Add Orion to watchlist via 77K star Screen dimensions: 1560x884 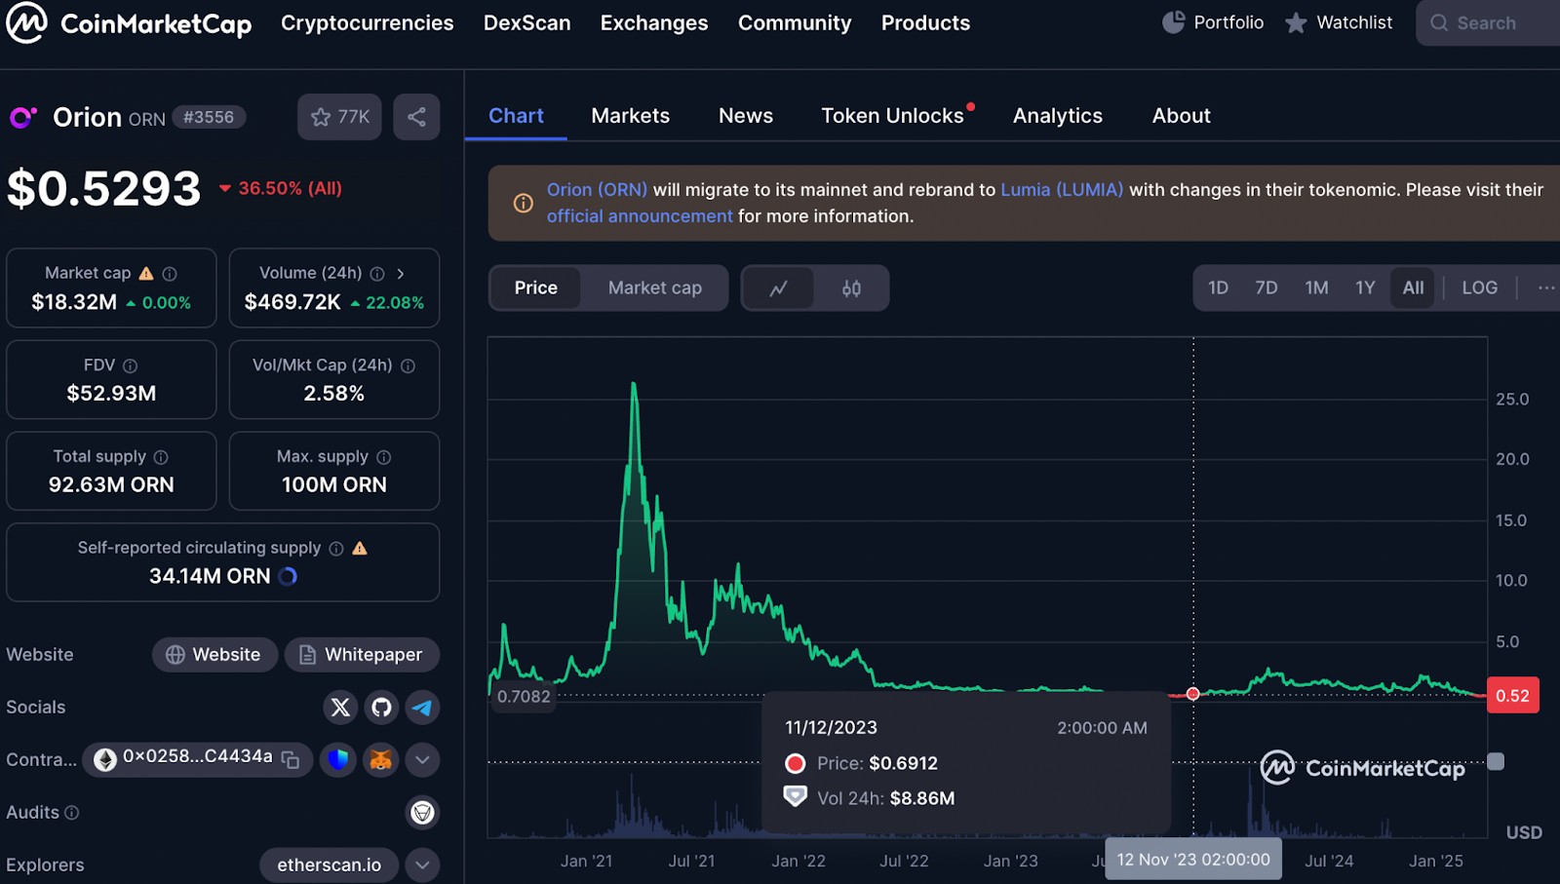(x=339, y=117)
